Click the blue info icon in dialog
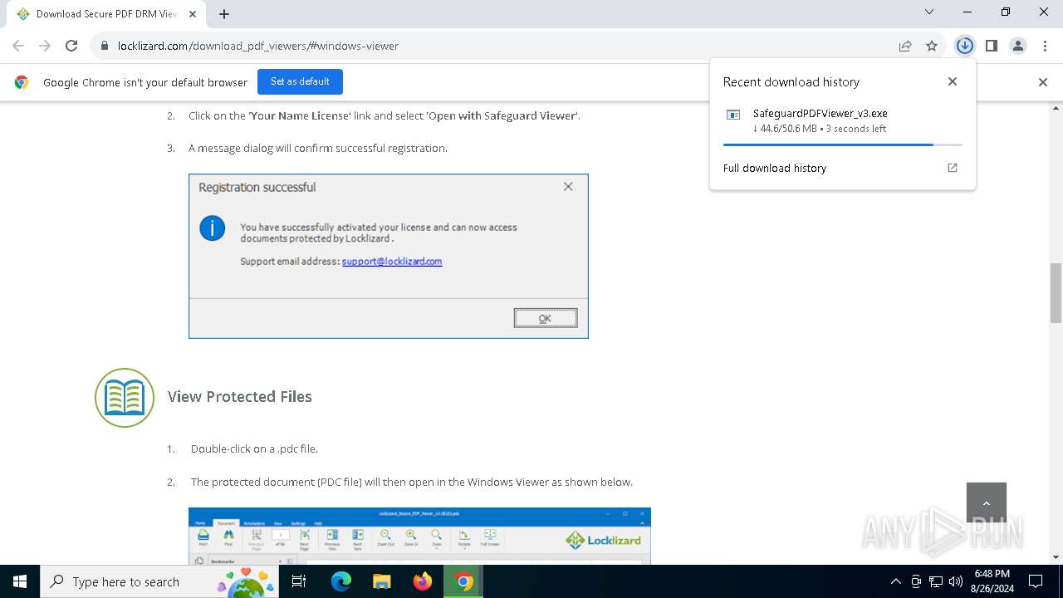Image resolution: width=1063 pixels, height=598 pixels. pyautogui.click(x=213, y=228)
